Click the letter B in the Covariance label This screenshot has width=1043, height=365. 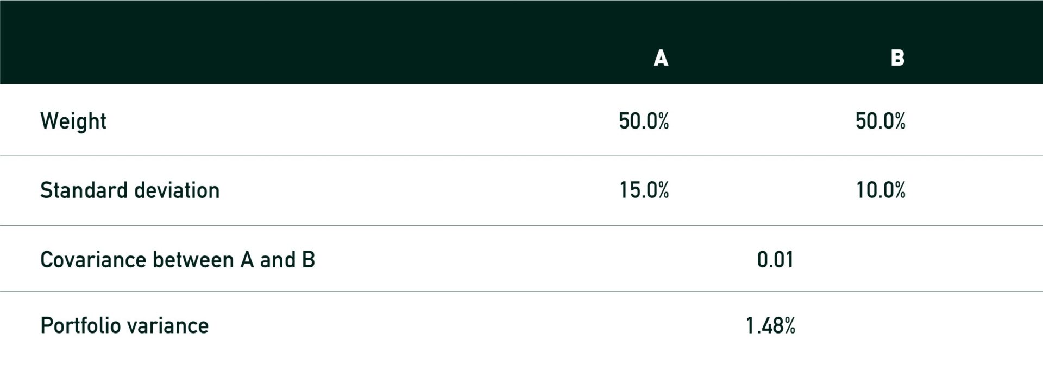click(309, 260)
